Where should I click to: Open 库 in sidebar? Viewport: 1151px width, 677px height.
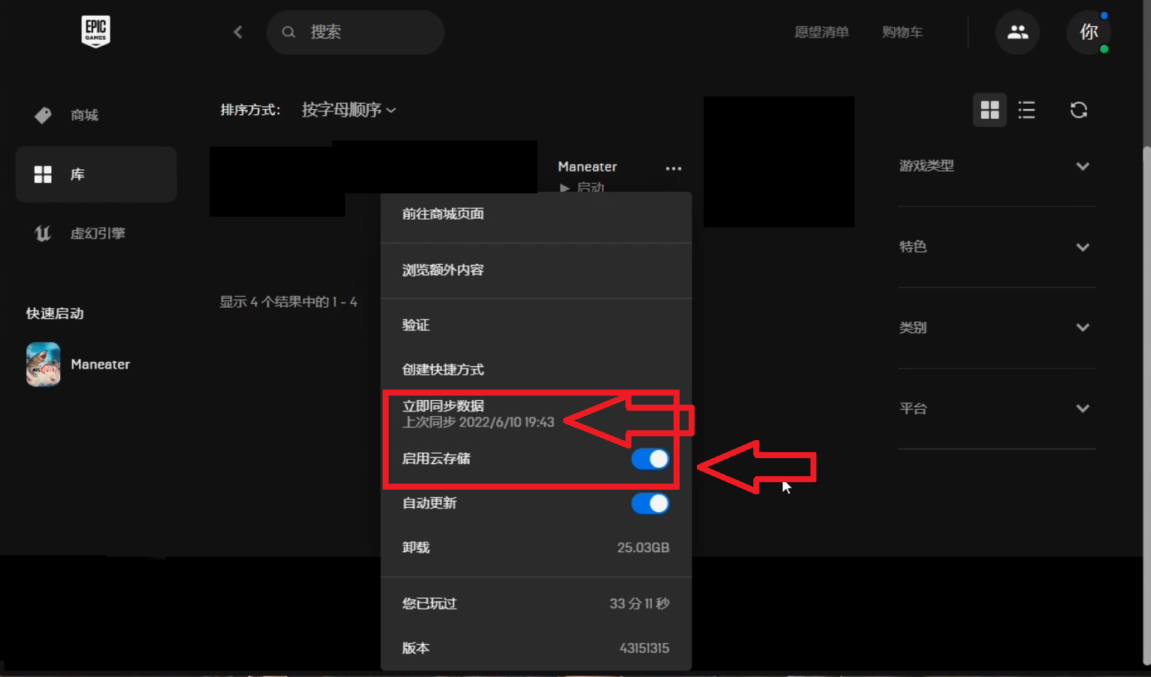[x=96, y=175]
